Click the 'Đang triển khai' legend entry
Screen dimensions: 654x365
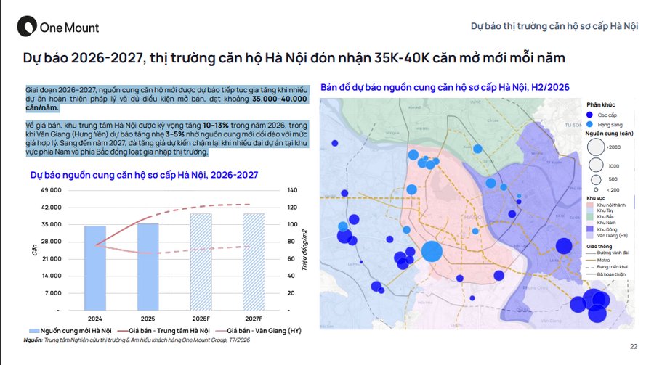click(607, 267)
